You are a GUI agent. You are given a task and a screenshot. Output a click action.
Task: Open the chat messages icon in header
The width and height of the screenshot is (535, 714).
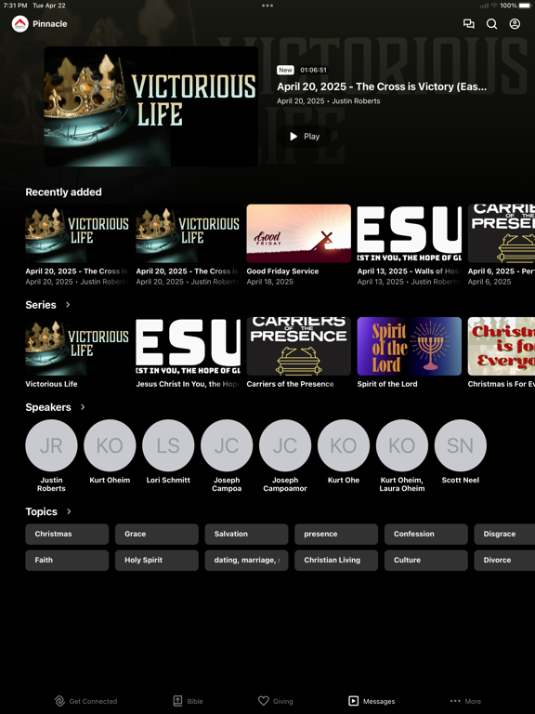468,23
